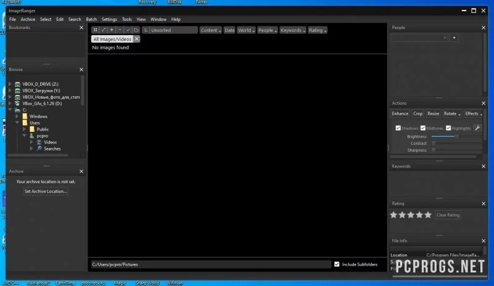Close the Browse panel
Screen dimensions: 494x286
(82, 70)
